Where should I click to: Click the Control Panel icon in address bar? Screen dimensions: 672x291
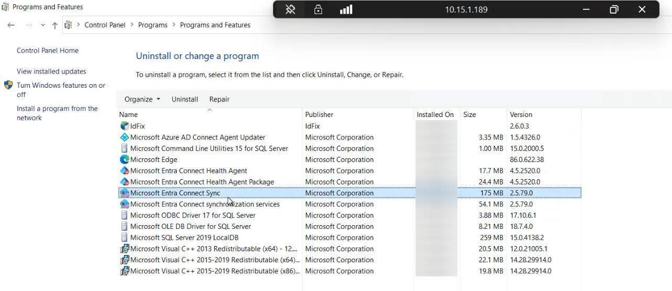(x=68, y=25)
